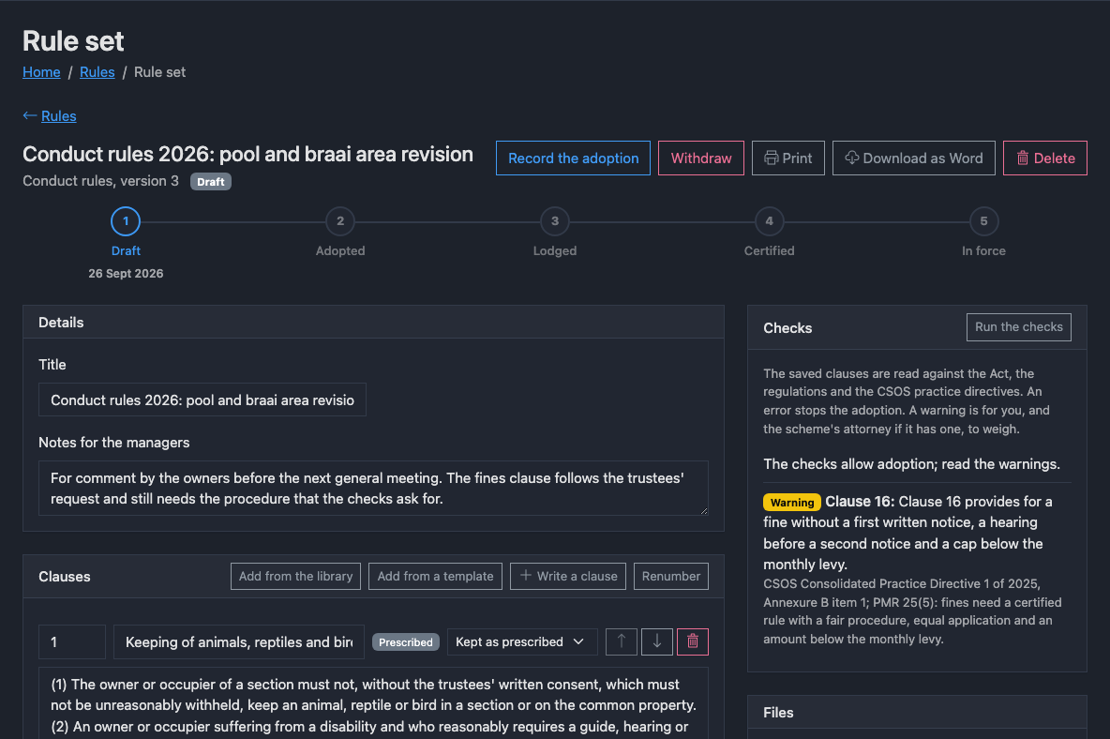Select step 1 Draft in progress tracker
This screenshot has height=739, width=1110.
pos(126,221)
